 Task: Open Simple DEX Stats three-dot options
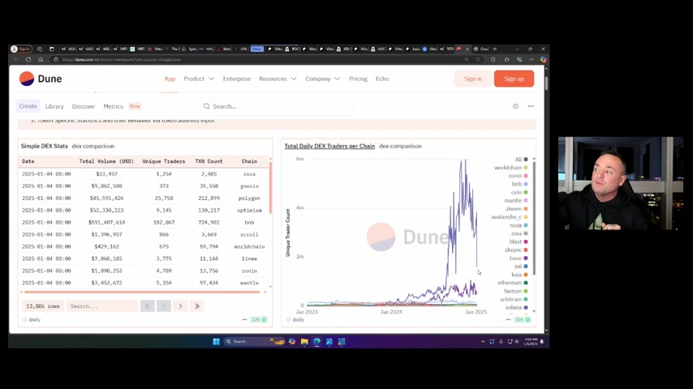pyautogui.click(x=244, y=319)
